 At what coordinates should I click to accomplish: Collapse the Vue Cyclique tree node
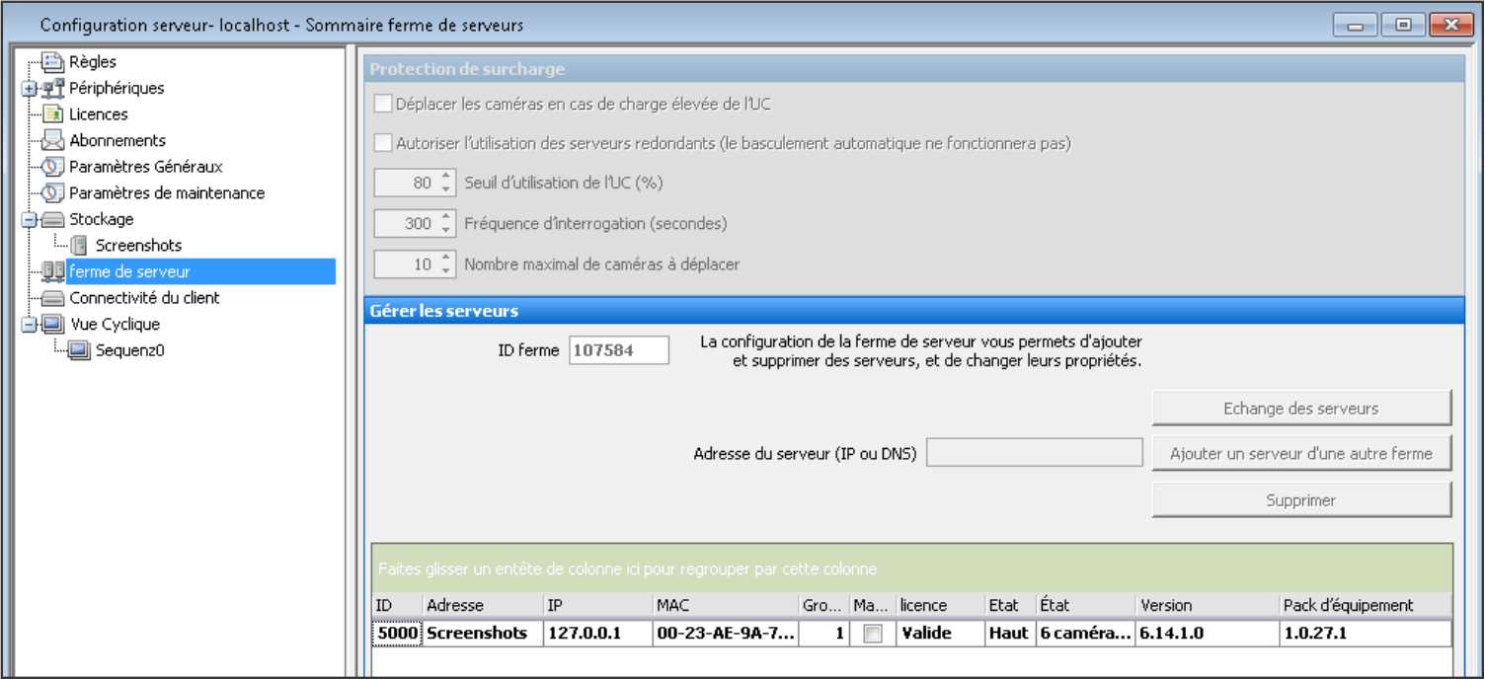point(29,325)
